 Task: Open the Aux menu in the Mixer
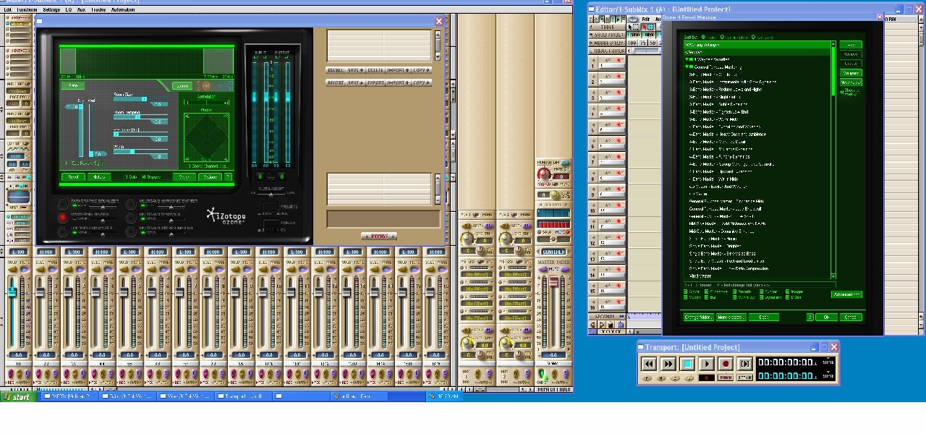(x=81, y=10)
